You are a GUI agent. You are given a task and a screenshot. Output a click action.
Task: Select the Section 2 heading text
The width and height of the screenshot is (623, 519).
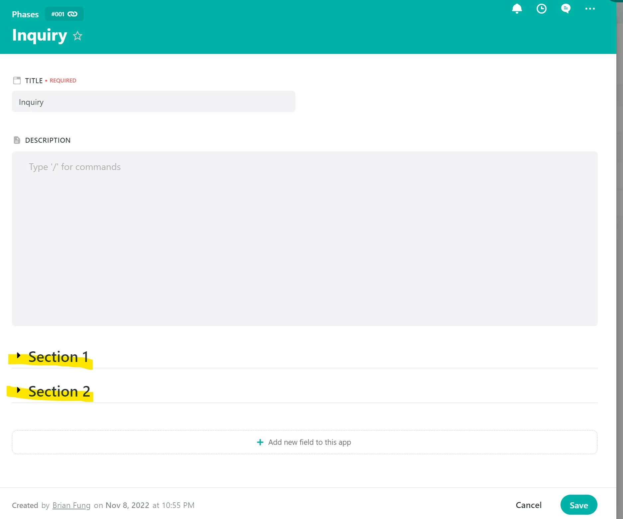coord(59,392)
